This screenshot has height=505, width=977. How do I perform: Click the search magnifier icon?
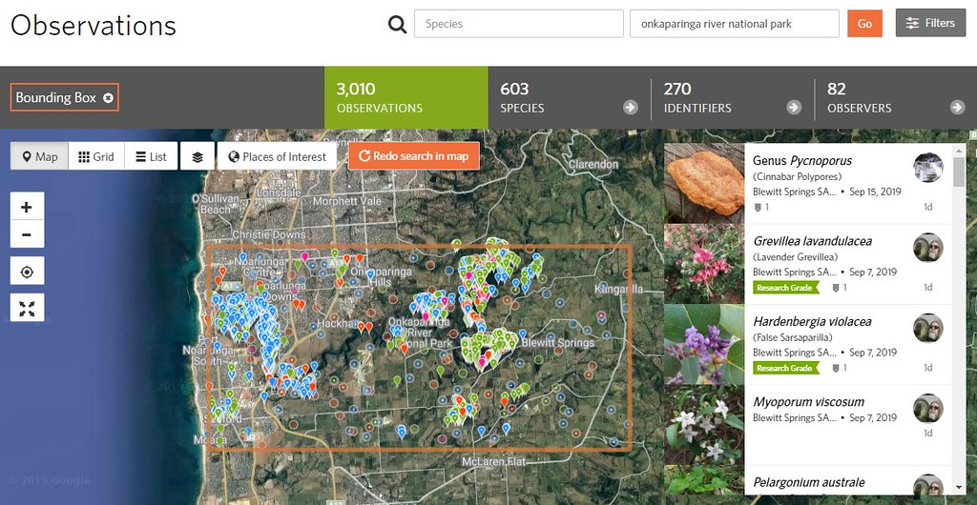[x=397, y=24]
